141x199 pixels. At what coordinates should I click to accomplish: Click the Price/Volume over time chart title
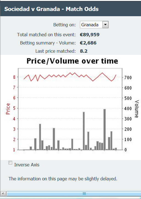[x=72, y=61]
